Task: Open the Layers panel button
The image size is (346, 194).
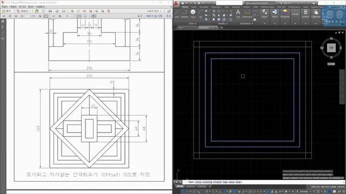Action: coord(264,14)
